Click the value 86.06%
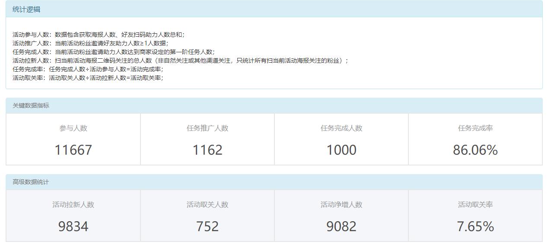The width and height of the screenshot is (548, 248). [475, 150]
